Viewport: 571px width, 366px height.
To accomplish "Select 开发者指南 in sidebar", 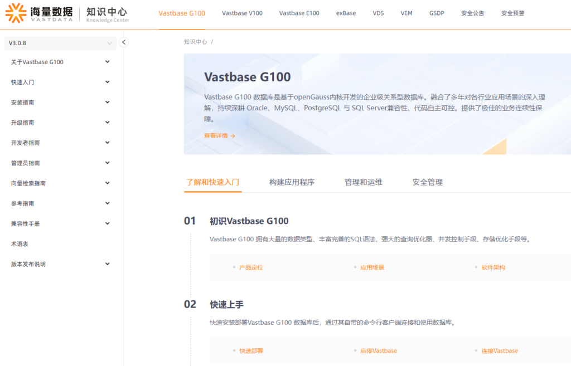I will click(x=26, y=143).
